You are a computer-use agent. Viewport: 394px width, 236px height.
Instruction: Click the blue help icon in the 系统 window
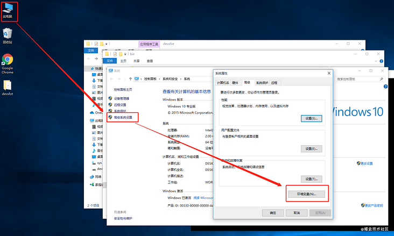385,87
